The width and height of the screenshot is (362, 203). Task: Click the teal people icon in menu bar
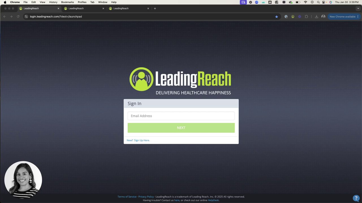(x=263, y=2)
